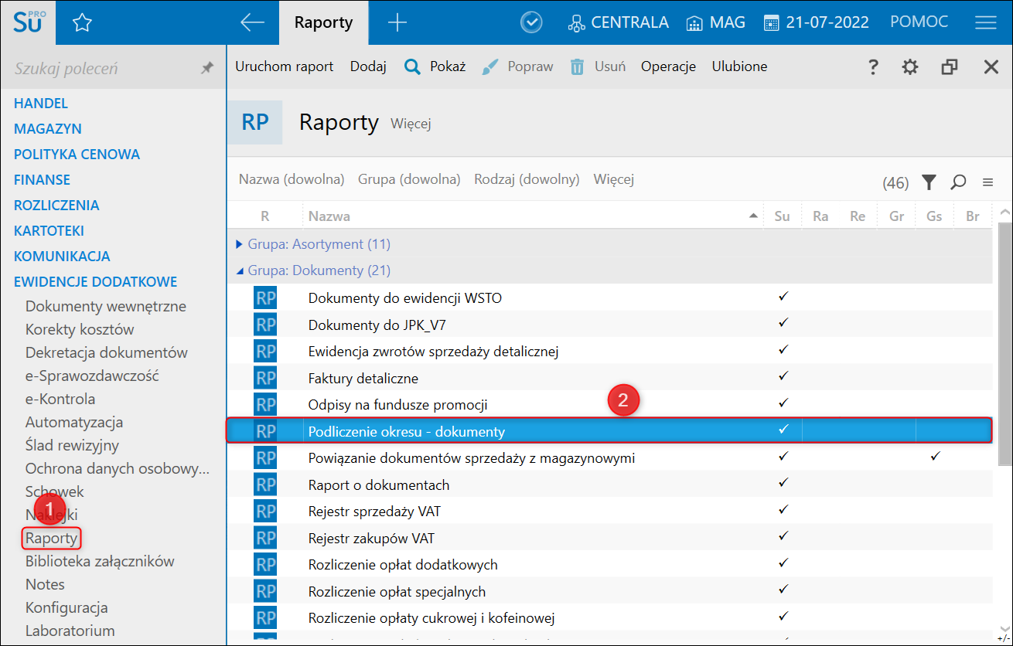Open Nazwa (dowolna) filter dropdown

(x=292, y=179)
